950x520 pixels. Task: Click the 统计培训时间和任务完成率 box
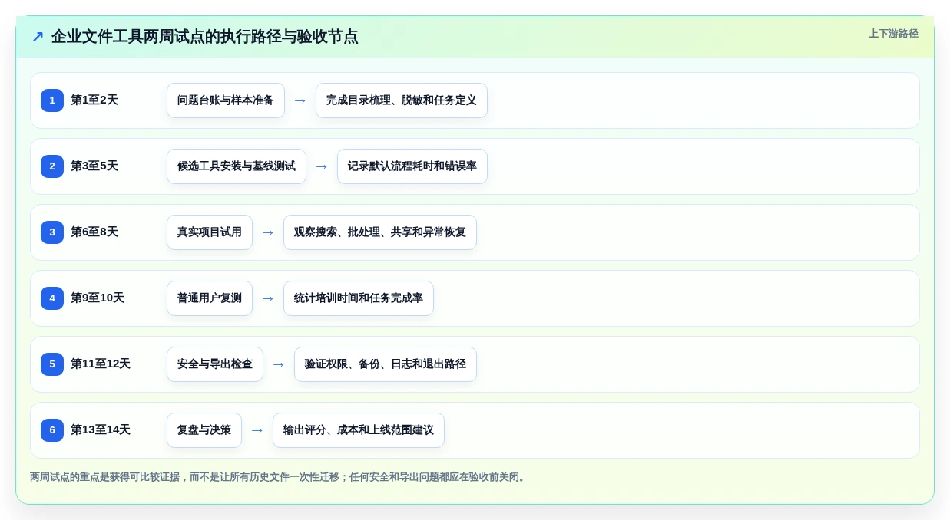click(x=359, y=298)
